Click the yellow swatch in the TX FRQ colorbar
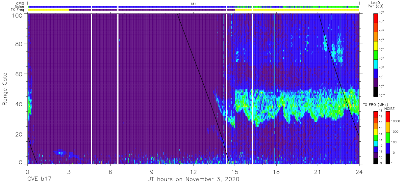The height and width of the screenshot is (186, 404). click(376, 132)
